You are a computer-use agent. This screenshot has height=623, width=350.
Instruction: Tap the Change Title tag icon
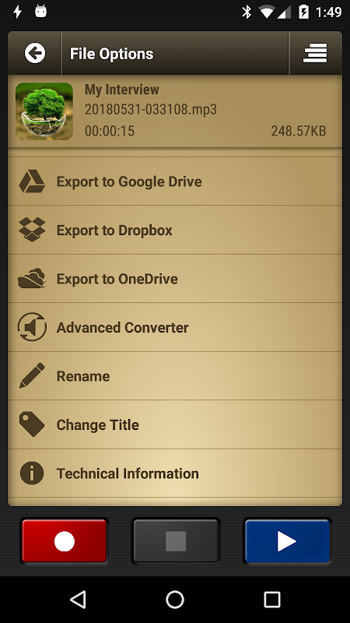[x=32, y=424]
